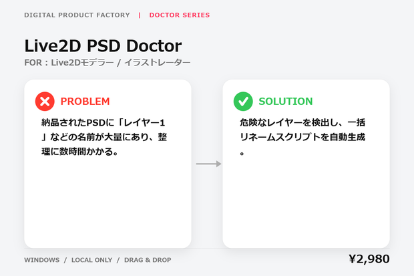This screenshot has height=276, width=414.
Task: Select DIGITAL PRODUCT FACTORY header text
Action: 77,15
